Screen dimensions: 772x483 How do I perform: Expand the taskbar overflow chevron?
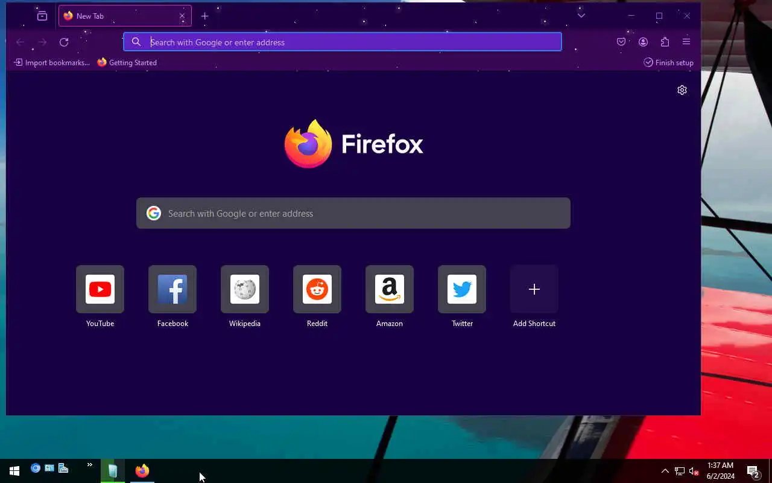90,465
